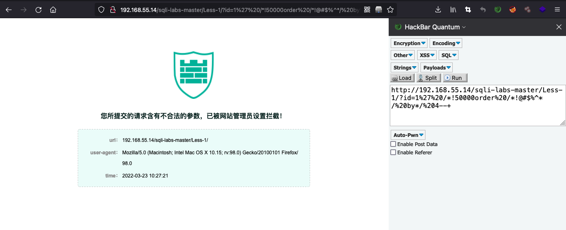Click the green HackBar extension icon
Screen dimensions: 566x230
[498, 10]
